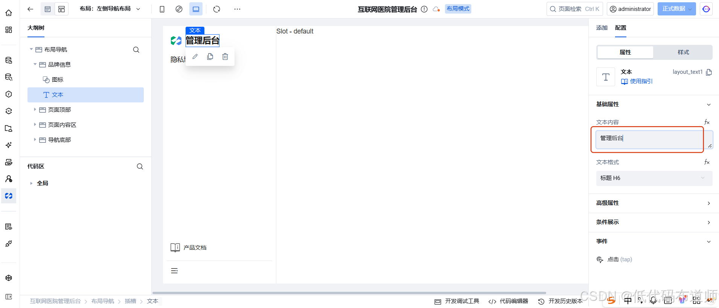Go to the home icon in left sidebar
719x308 pixels.
click(x=9, y=13)
